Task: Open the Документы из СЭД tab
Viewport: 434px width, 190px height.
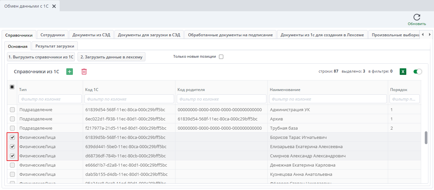Action: [x=91, y=35]
